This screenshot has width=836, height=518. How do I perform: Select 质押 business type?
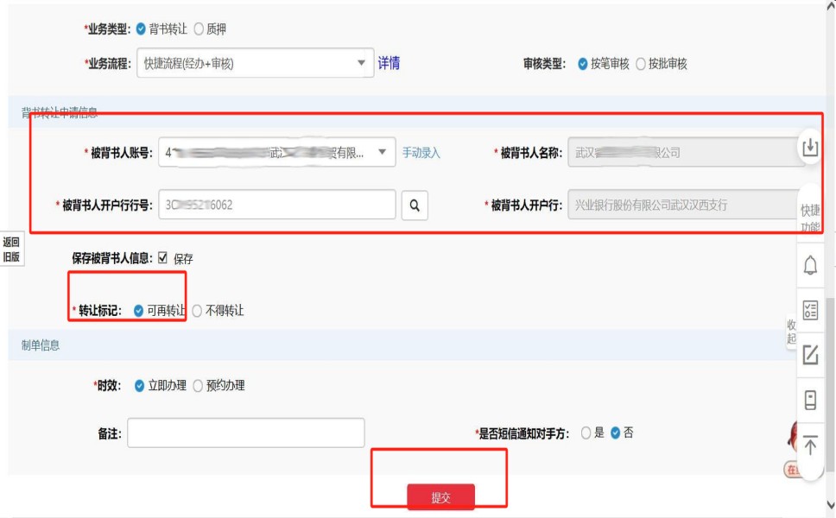199,28
